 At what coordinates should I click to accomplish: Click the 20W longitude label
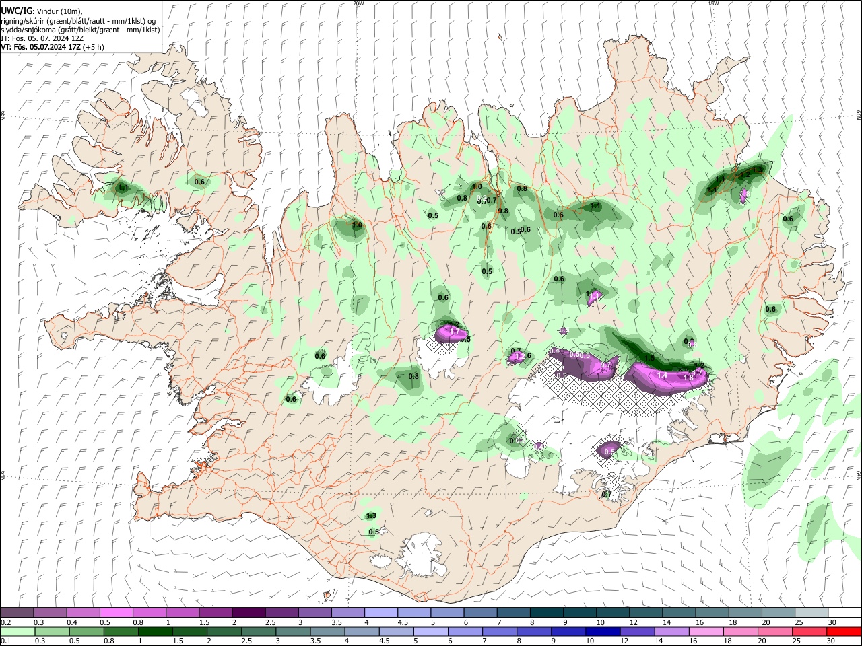tap(359, 3)
